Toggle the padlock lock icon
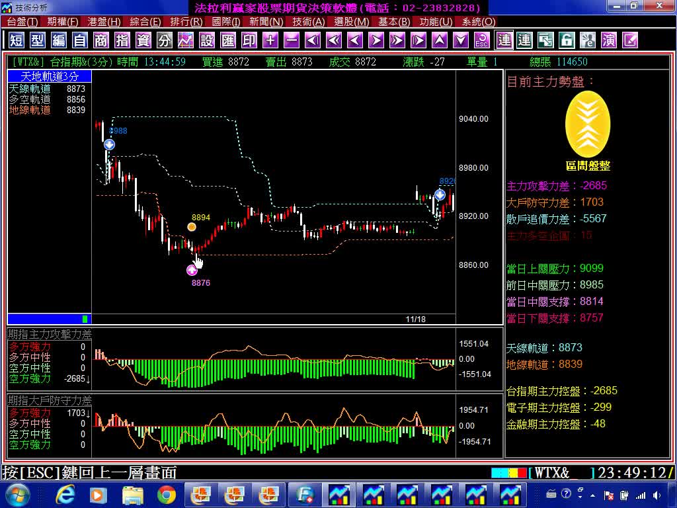677x508 pixels. 567,40
